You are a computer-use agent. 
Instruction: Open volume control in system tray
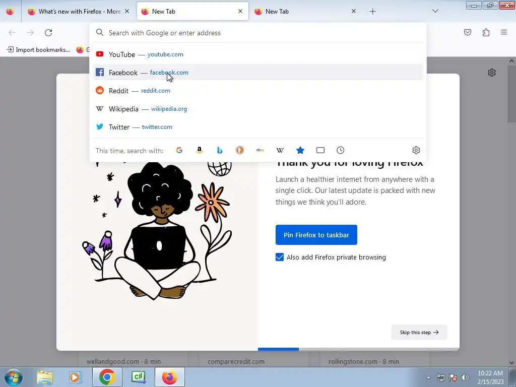[x=465, y=377]
